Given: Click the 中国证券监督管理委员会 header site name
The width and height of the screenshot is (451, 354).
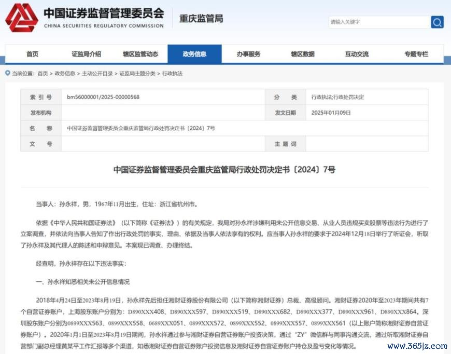Looking at the screenshot, I should tap(104, 13).
